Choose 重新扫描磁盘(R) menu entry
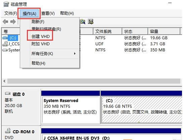The height and width of the screenshot is (140, 183). (x=46, y=29)
